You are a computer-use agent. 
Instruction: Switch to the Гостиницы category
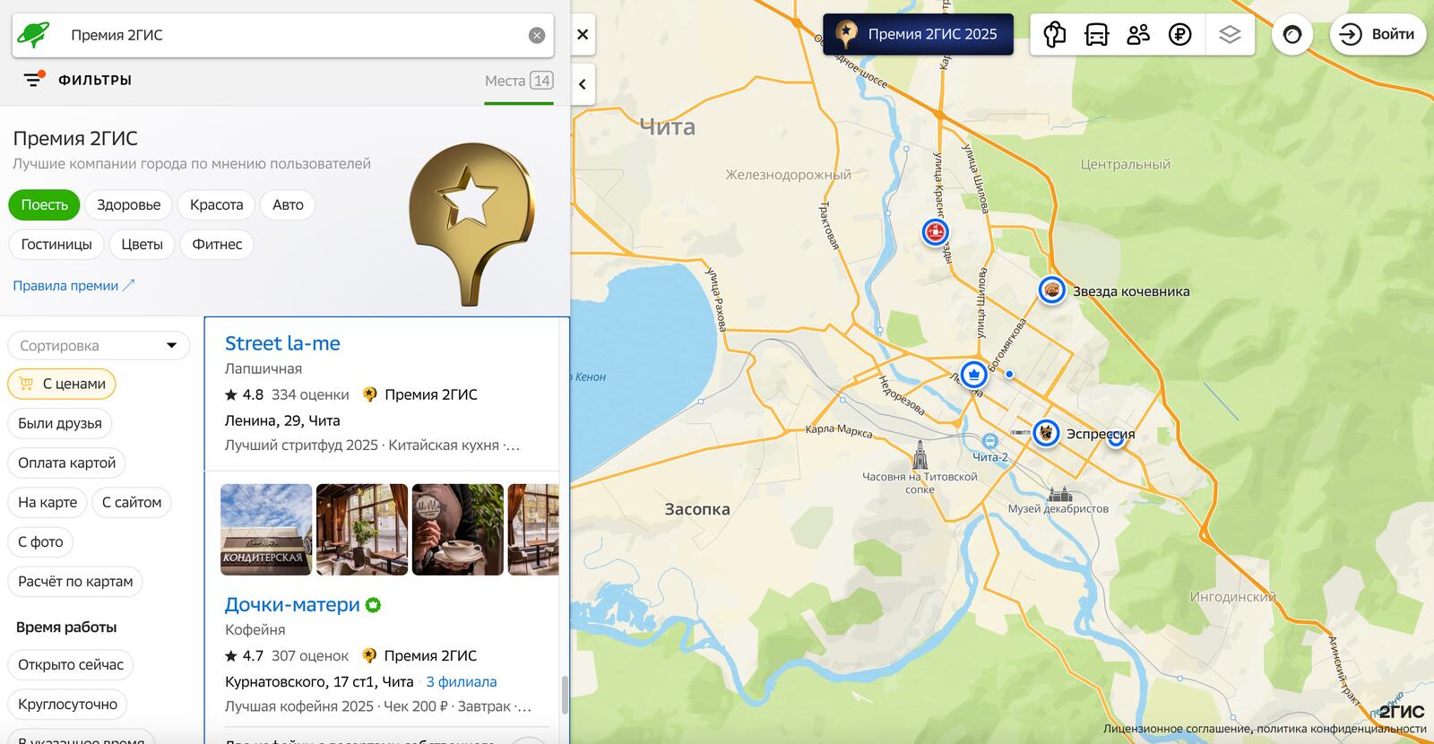coord(56,244)
